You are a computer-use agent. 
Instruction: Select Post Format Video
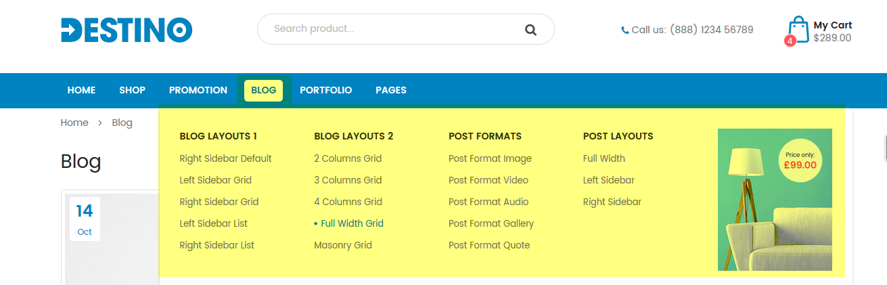tap(488, 180)
